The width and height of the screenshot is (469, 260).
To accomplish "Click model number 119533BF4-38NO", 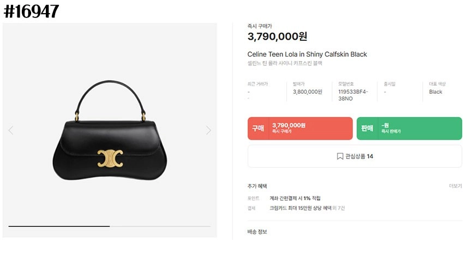I will [353, 95].
